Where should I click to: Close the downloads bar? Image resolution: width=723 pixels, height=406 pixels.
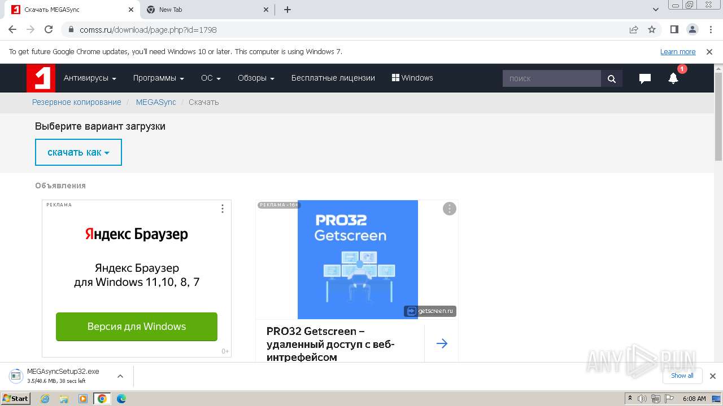(713, 376)
